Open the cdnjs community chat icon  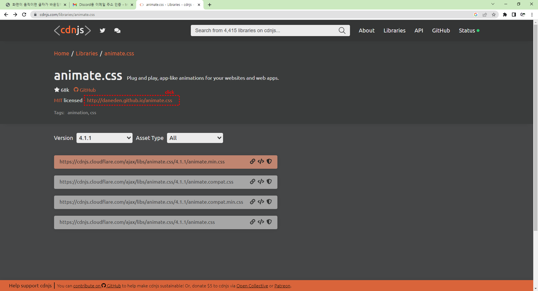117,30
